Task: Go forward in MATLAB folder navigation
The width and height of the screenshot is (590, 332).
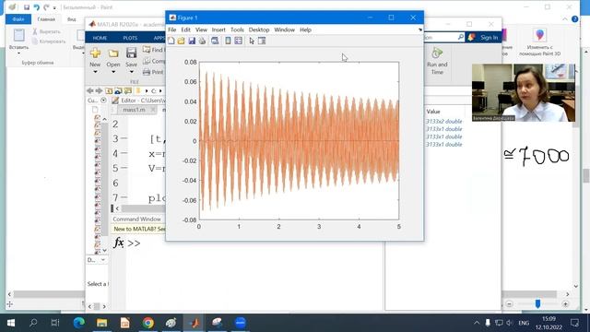Action: tap(99, 90)
